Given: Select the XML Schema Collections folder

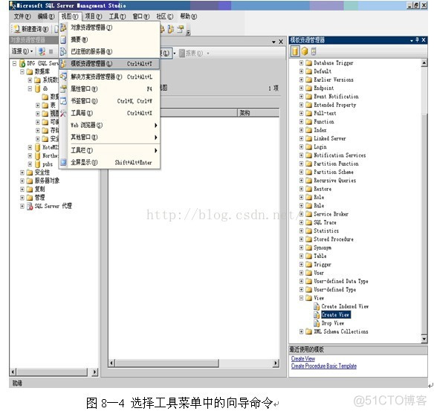Looking at the screenshot, I should pyautogui.click(x=340, y=331).
